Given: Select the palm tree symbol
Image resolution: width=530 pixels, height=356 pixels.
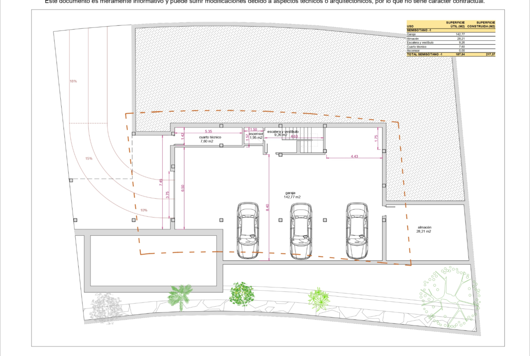Looking at the screenshot, I should pyautogui.click(x=180, y=297).
